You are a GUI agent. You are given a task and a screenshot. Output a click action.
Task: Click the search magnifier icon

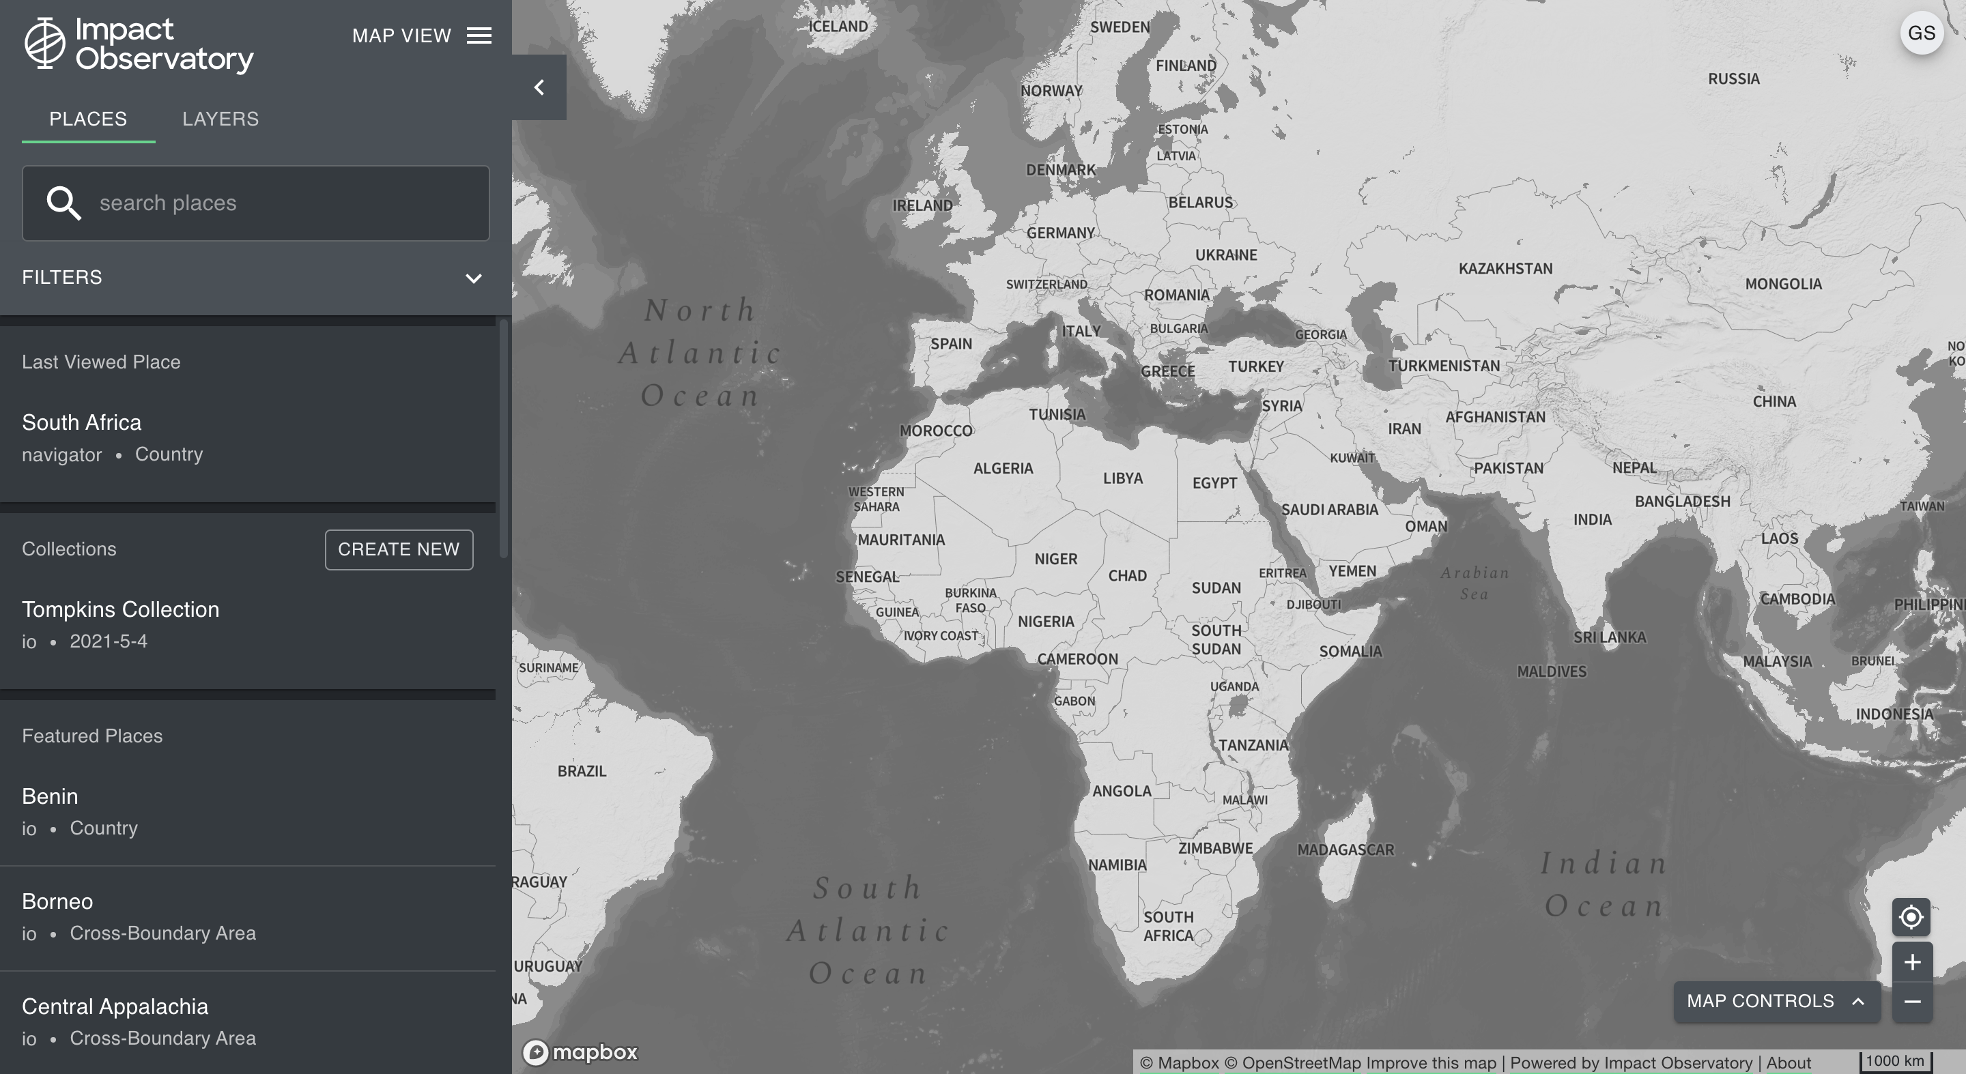tap(63, 203)
